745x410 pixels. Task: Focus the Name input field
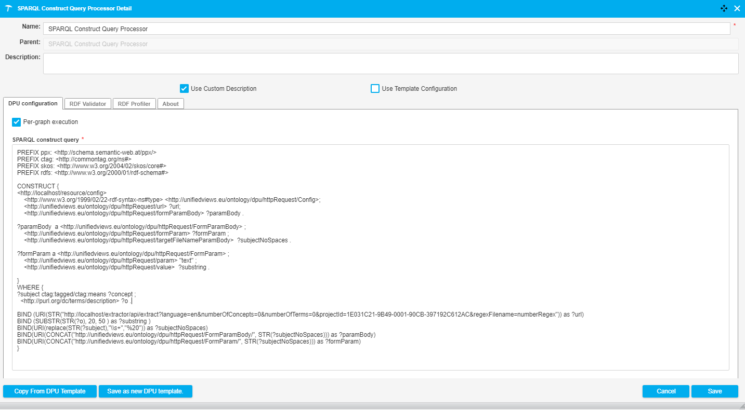click(x=386, y=29)
